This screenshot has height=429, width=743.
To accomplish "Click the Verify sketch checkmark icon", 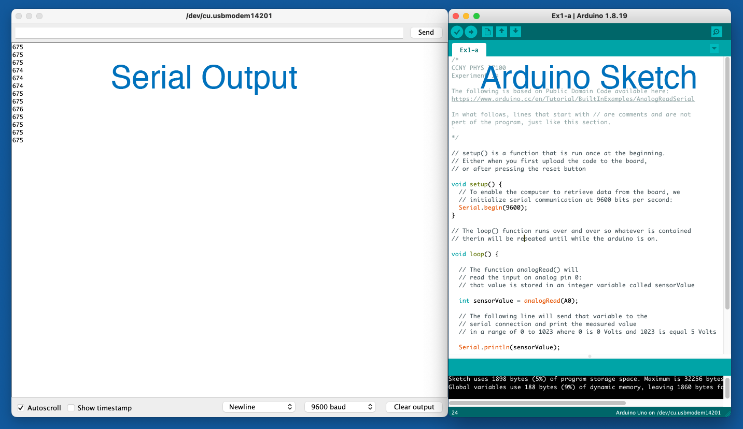I will pyautogui.click(x=457, y=32).
